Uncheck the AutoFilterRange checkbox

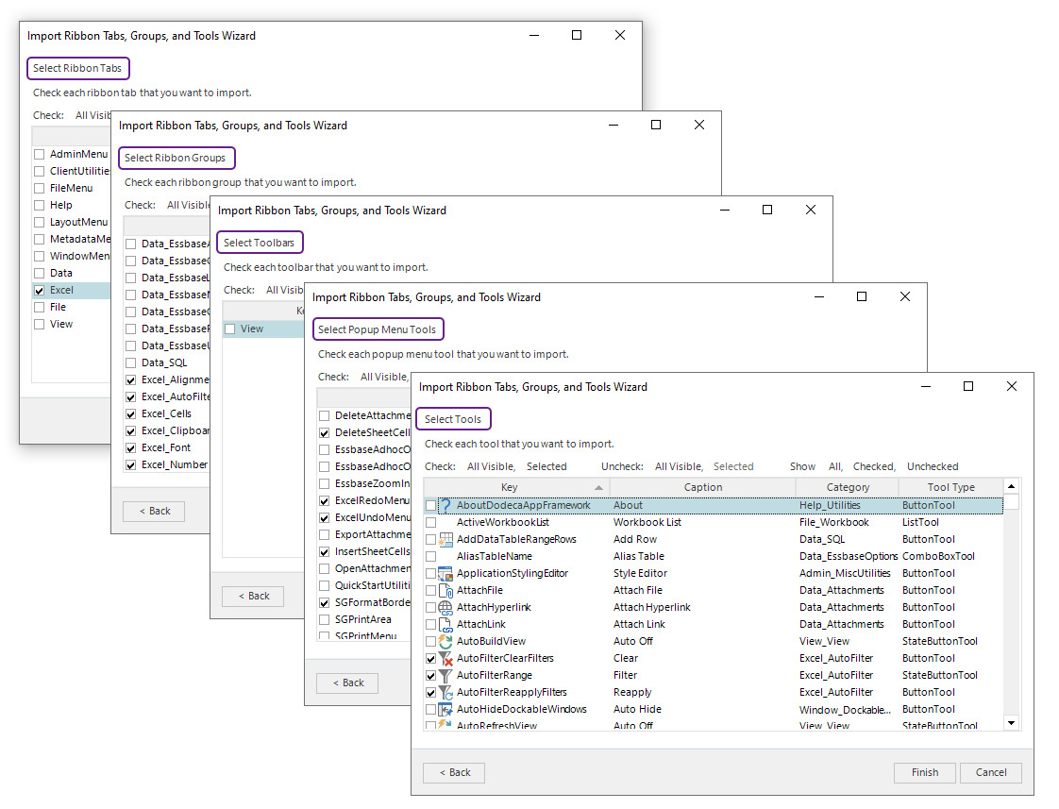tap(431, 675)
